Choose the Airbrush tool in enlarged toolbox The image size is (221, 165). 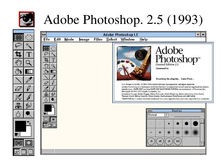pos(19,97)
